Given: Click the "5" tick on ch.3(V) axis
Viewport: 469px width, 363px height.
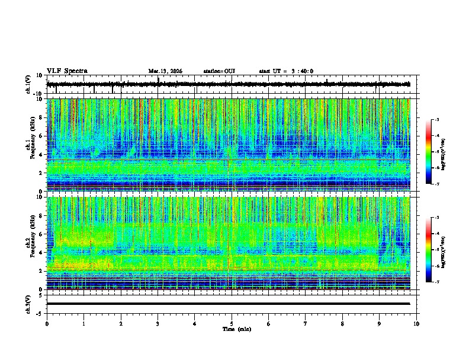Looking at the screenshot, I should coord(41,295).
